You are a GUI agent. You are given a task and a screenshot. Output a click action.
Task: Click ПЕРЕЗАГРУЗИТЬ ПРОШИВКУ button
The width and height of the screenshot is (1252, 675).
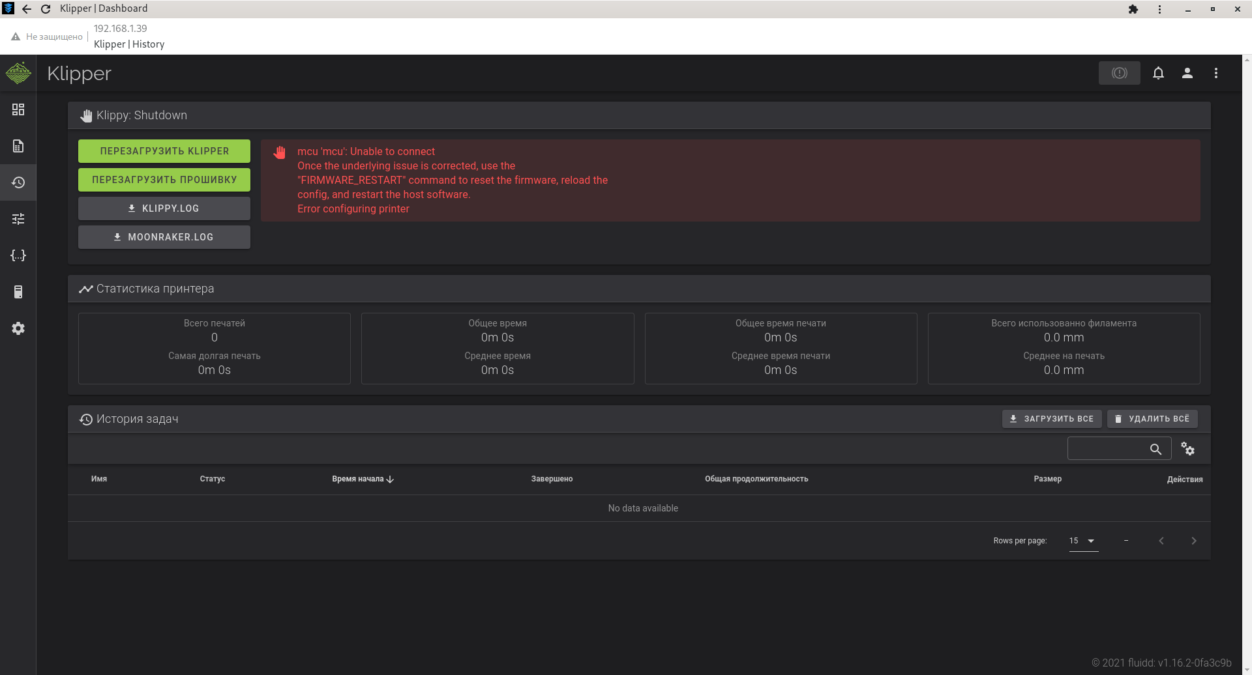point(164,180)
